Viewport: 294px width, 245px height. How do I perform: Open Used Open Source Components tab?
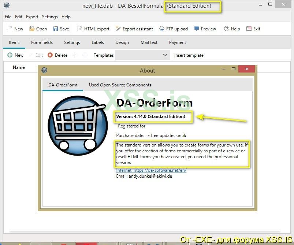pos(120,85)
